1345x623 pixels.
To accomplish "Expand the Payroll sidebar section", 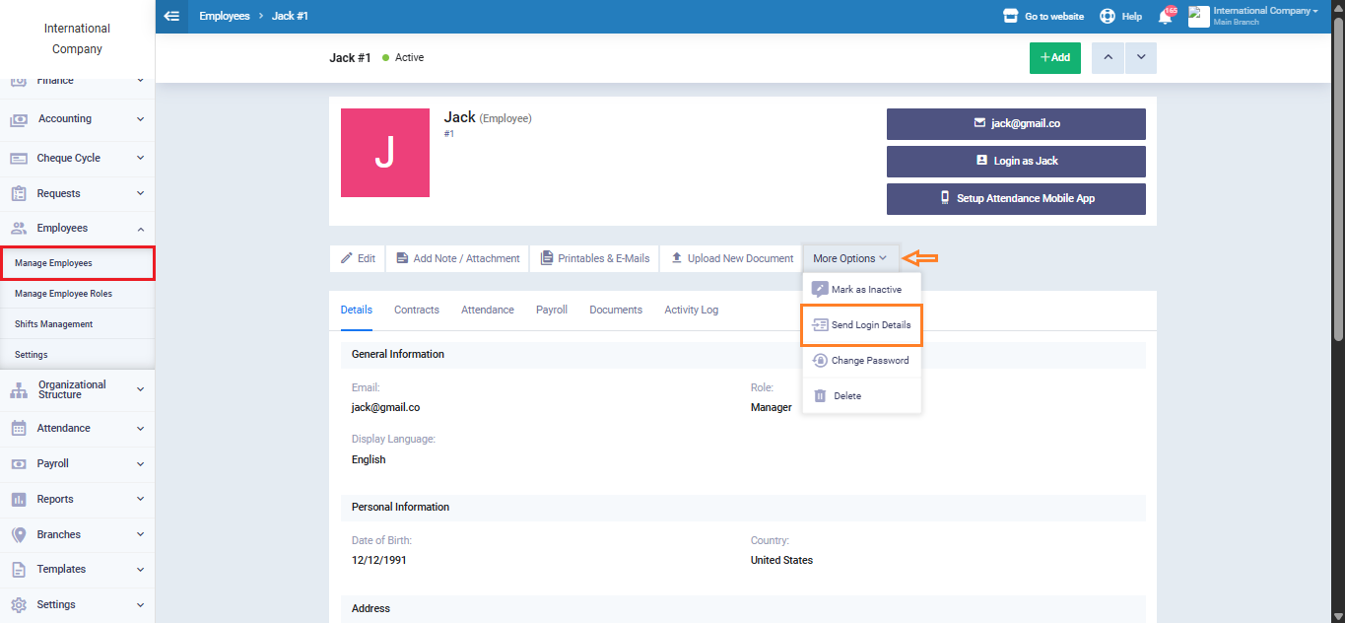I will pos(77,463).
